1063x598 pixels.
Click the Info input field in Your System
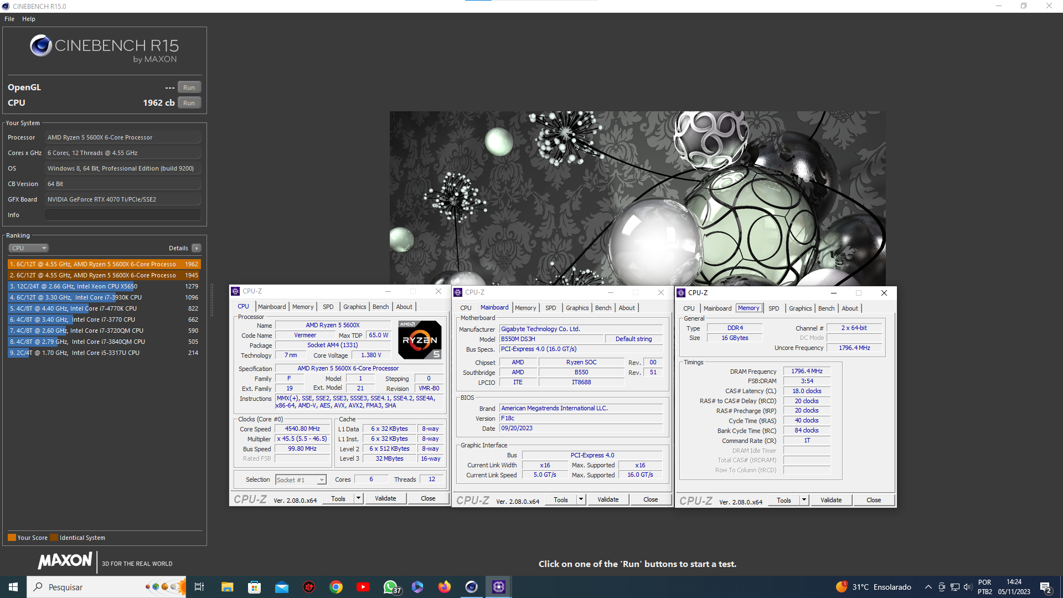point(123,215)
